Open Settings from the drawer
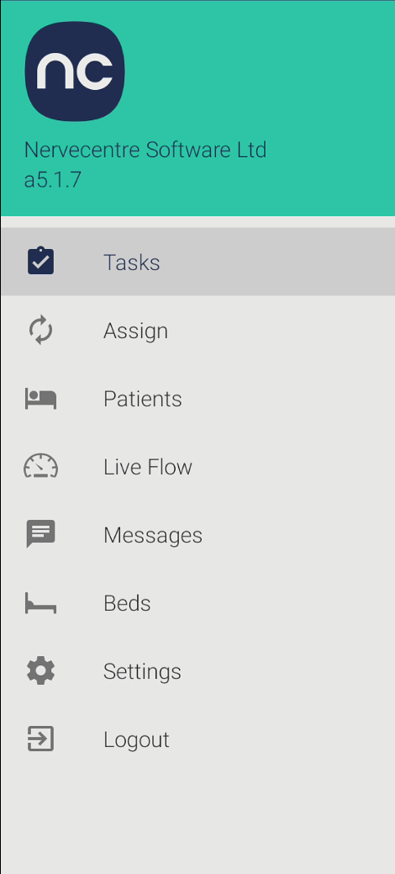 [197, 671]
